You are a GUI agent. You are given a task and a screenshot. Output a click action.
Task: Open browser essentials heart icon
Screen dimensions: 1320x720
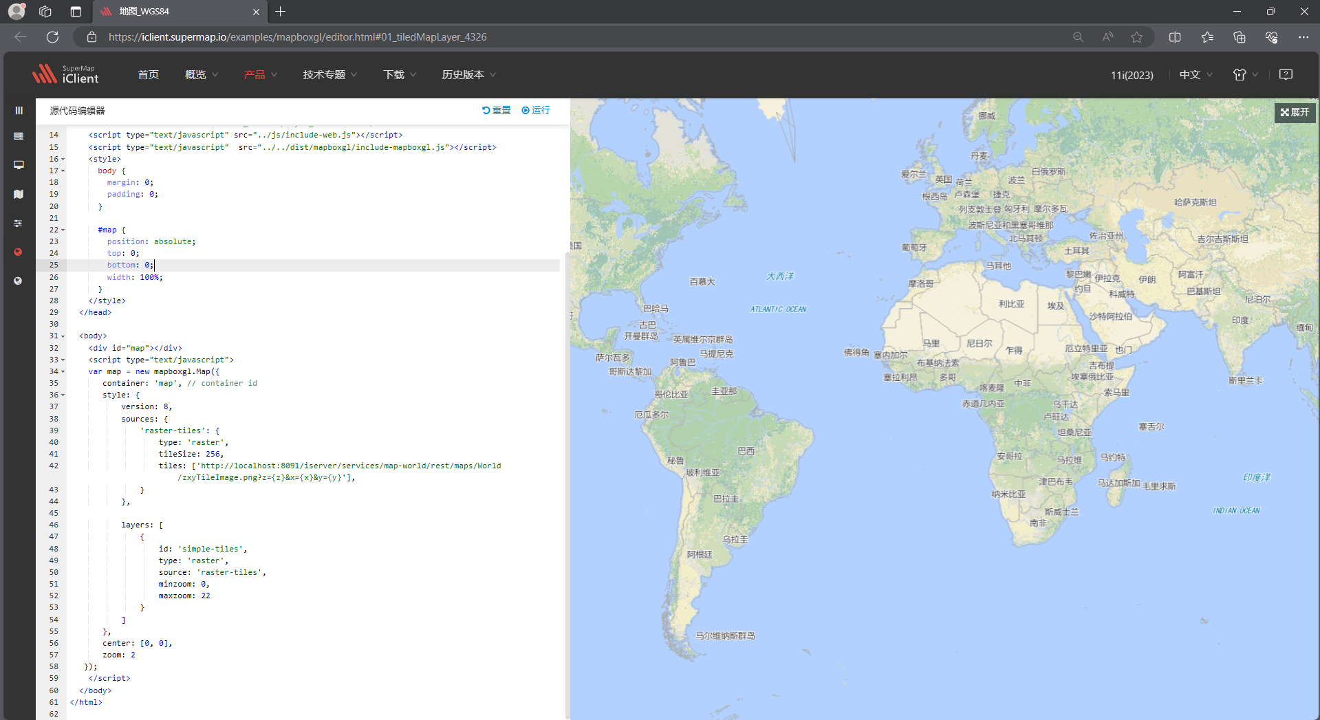click(x=1271, y=37)
